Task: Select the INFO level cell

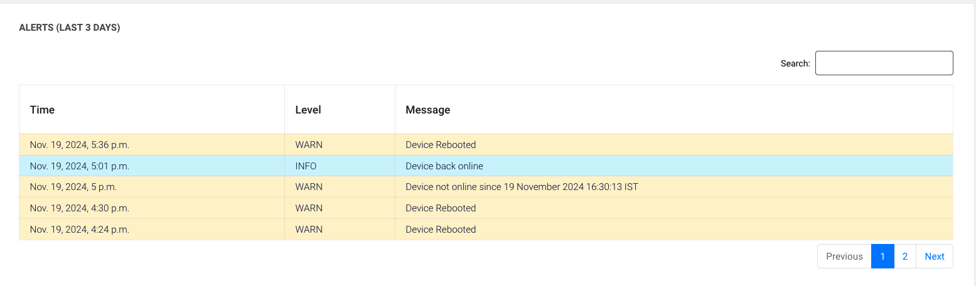Action: (306, 166)
